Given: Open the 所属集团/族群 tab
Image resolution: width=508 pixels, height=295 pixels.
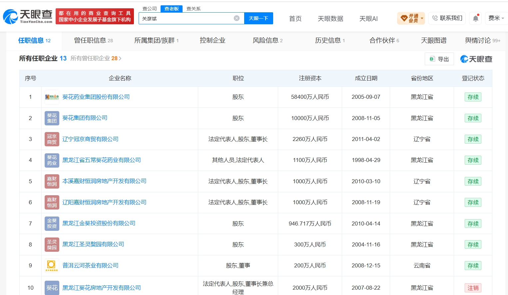Looking at the screenshot, I should tap(157, 41).
